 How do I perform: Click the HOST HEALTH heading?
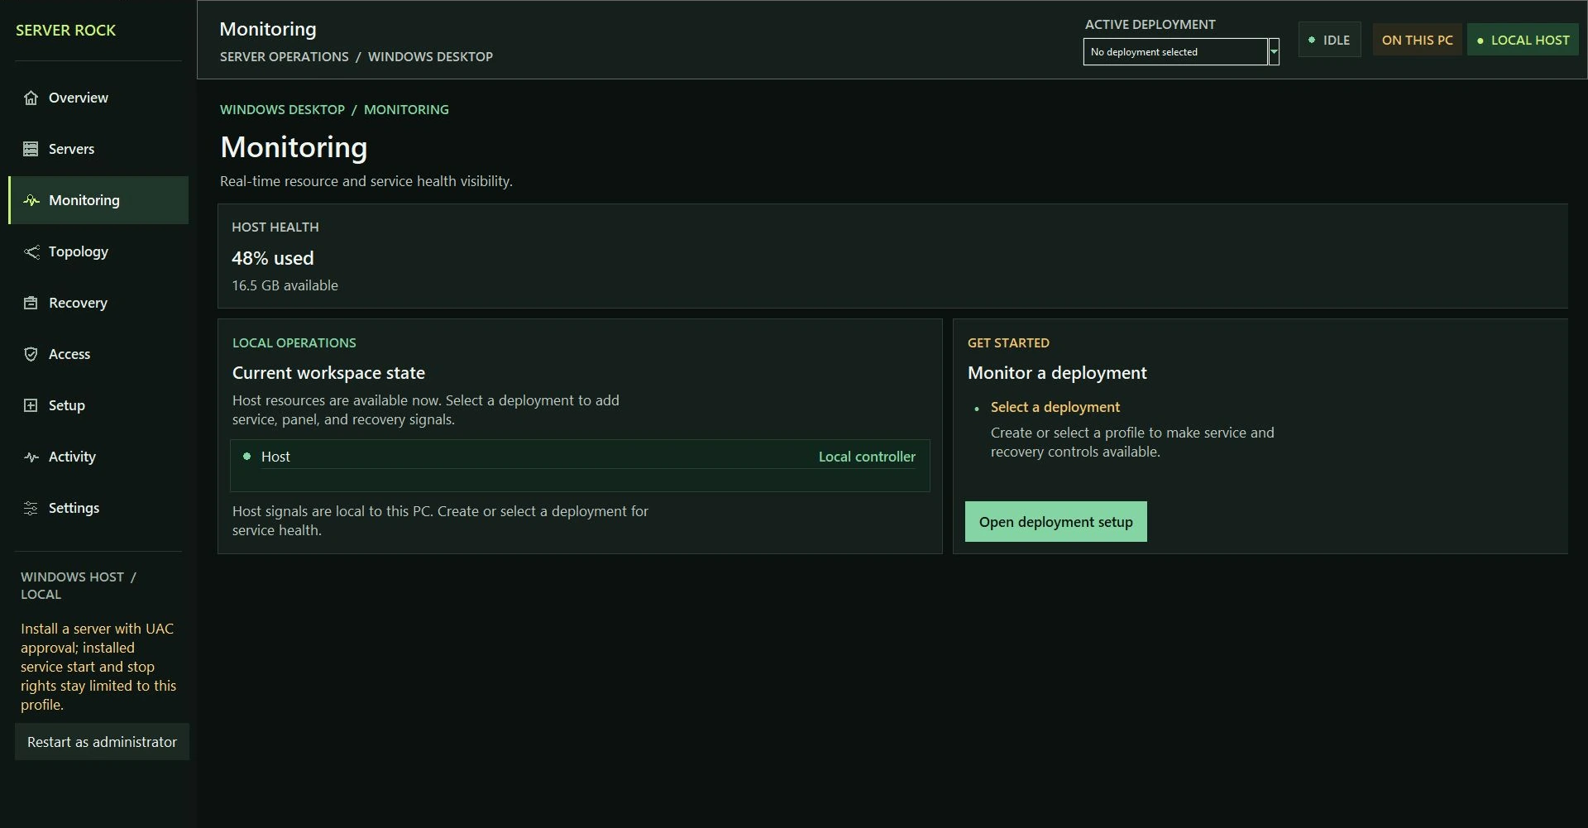click(x=275, y=227)
